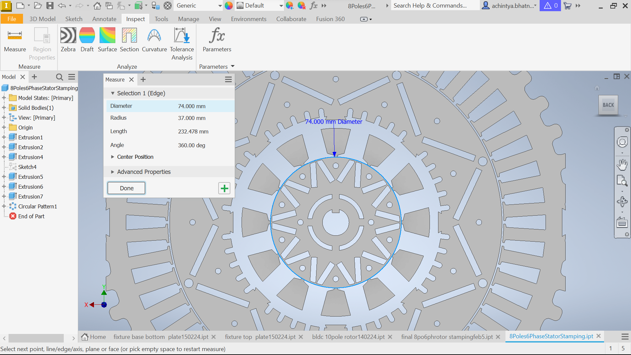The width and height of the screenshot is (631, 355).
Task: Activate Section analysis
Action: coord(129,40)
